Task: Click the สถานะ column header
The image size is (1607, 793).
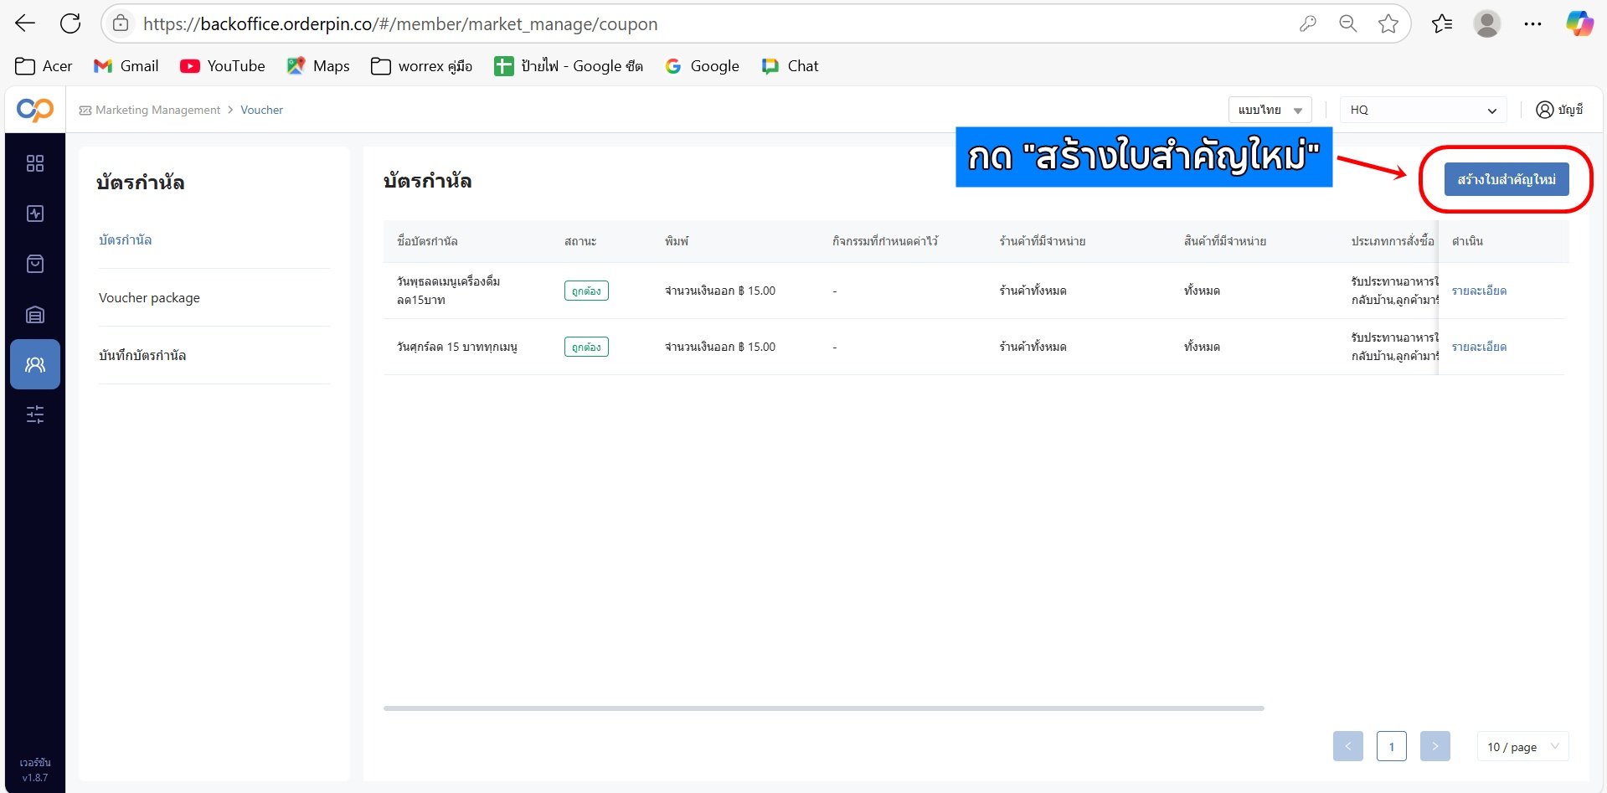Action: 580,241
